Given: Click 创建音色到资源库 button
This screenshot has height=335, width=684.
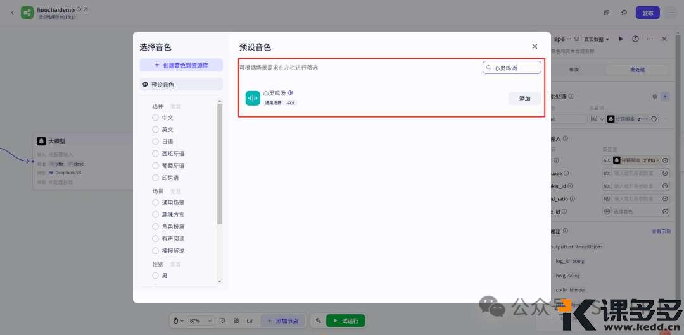Looking at the screenshot, I should point(181,65).
